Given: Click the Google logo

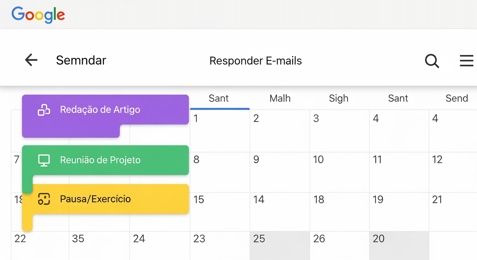Looking at the screenshot, I should (38, 14).
